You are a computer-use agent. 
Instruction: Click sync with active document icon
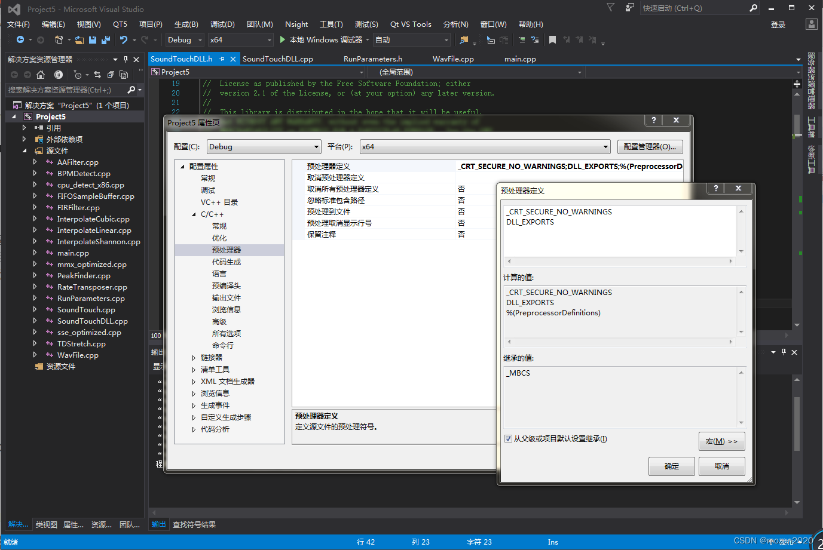tap(97, 75)
